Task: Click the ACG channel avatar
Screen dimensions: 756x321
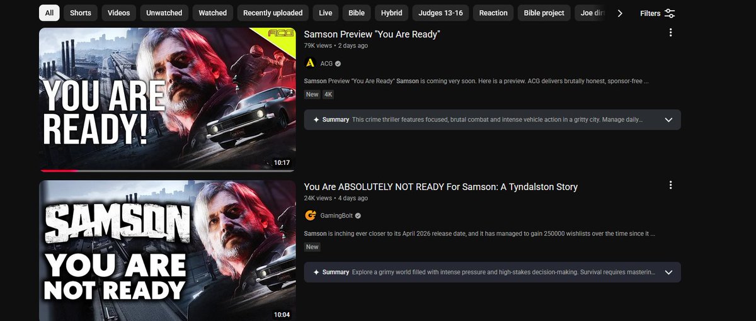Action: point(310,63)
